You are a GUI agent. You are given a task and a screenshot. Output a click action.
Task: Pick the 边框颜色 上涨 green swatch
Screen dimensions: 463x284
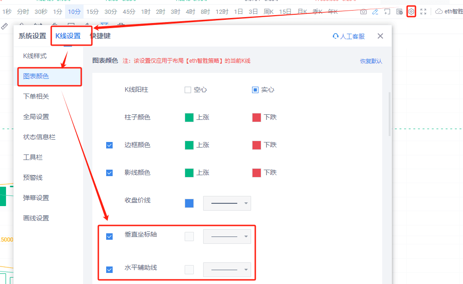(189, 145)
